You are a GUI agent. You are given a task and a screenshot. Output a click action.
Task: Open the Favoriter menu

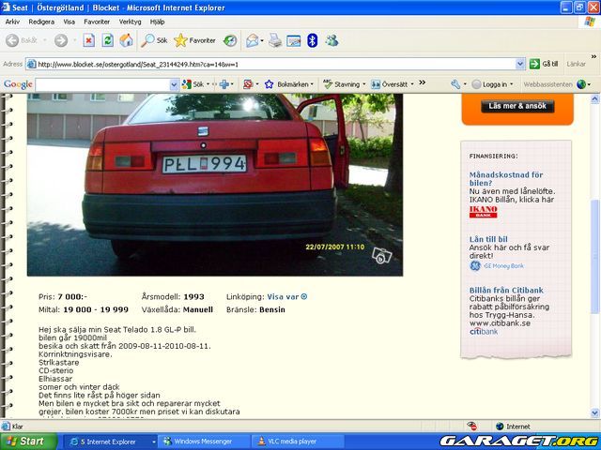coord(97,22)
